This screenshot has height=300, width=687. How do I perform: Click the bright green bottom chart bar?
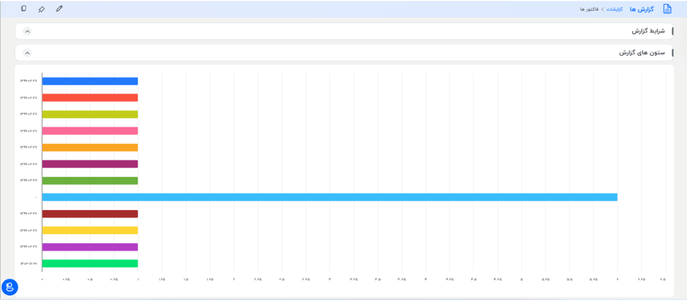click(x=90, y=263)
